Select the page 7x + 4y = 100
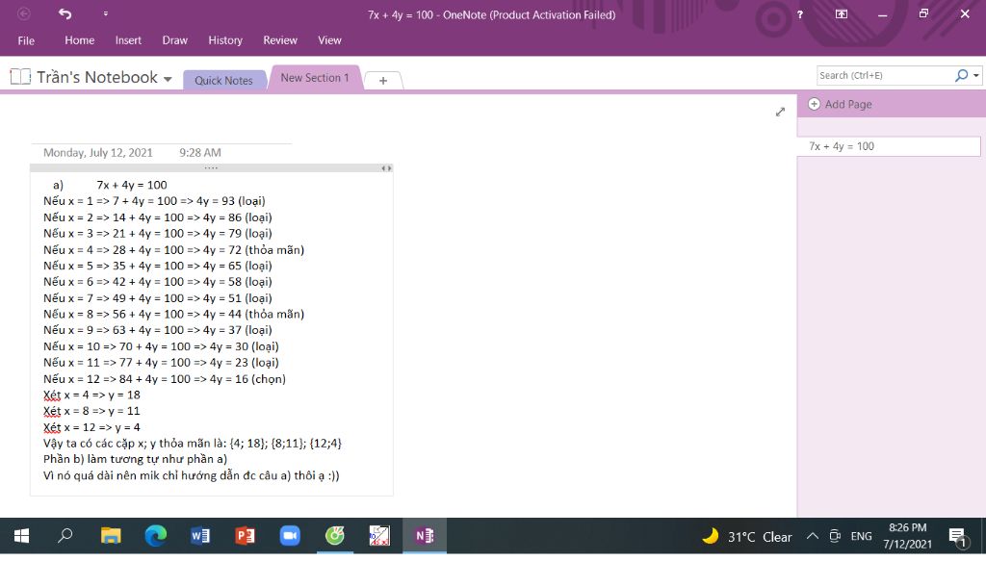The height and width of the screenshot is (561, 986). [x=889, y=146]
